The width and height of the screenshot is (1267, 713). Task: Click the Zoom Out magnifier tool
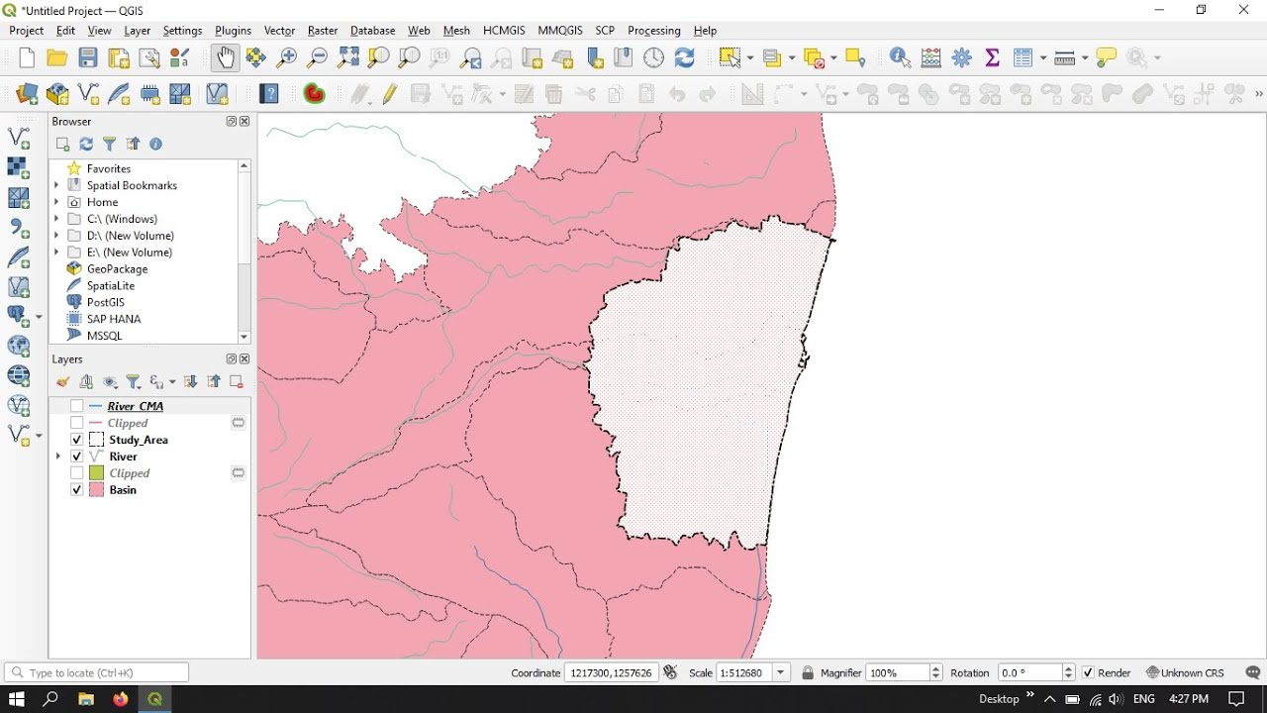pyautogui.click(x=317, y=58)
